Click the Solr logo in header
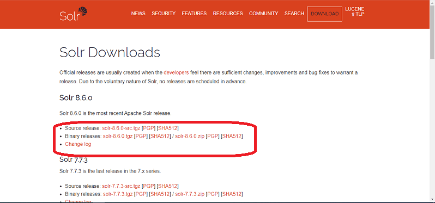 point(73,14)
